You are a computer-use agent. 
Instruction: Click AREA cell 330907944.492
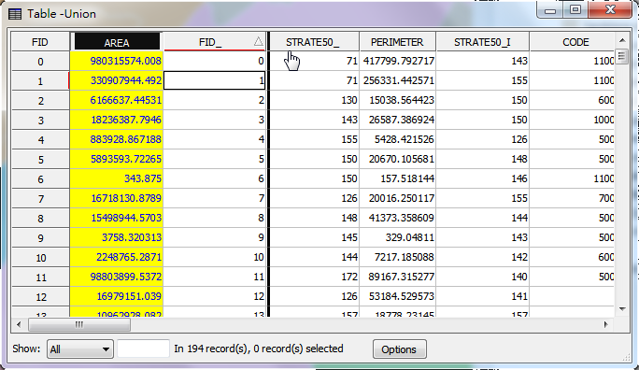[117, 80]
